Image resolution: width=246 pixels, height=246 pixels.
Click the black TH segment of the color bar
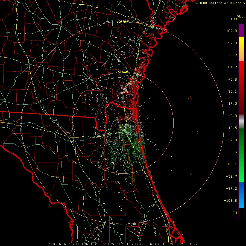pos(241,213)
